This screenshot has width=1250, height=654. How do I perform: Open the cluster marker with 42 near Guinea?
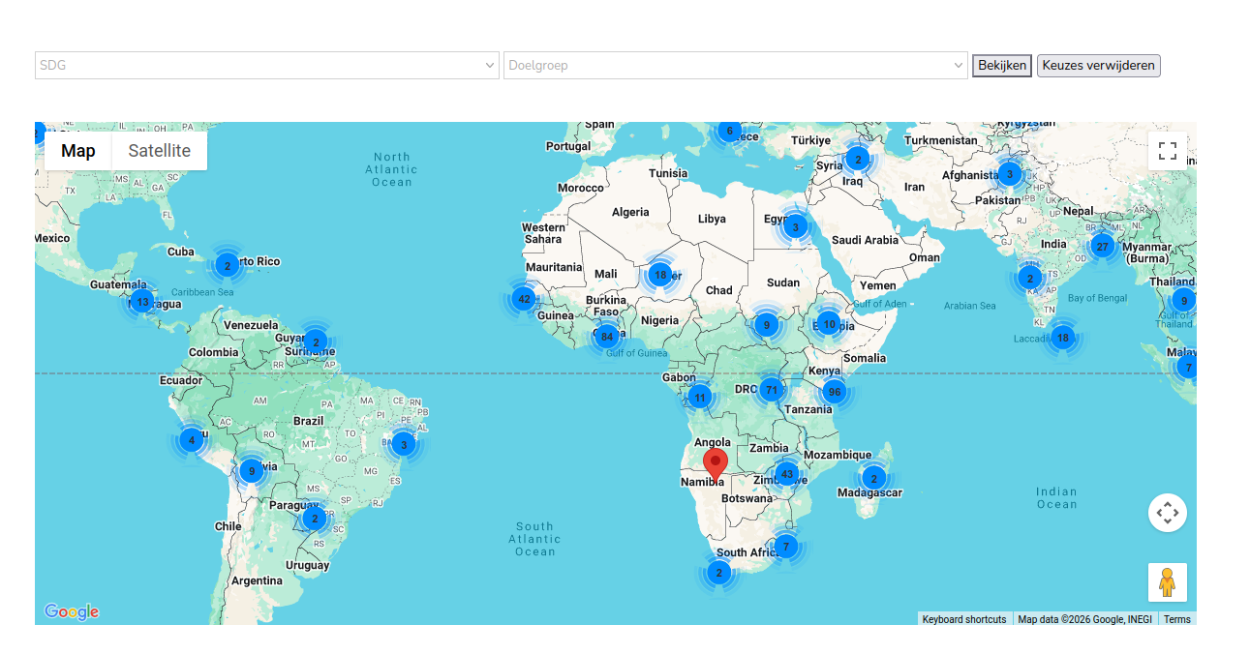point(524,299)
